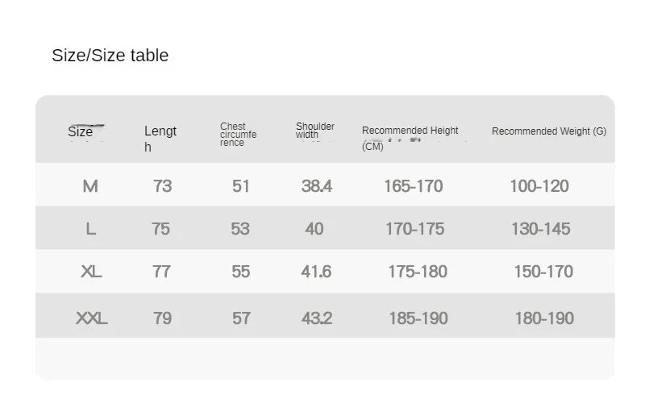Click the length value 73
Viewport: 645px width, 420px height.
coord(162,186)
